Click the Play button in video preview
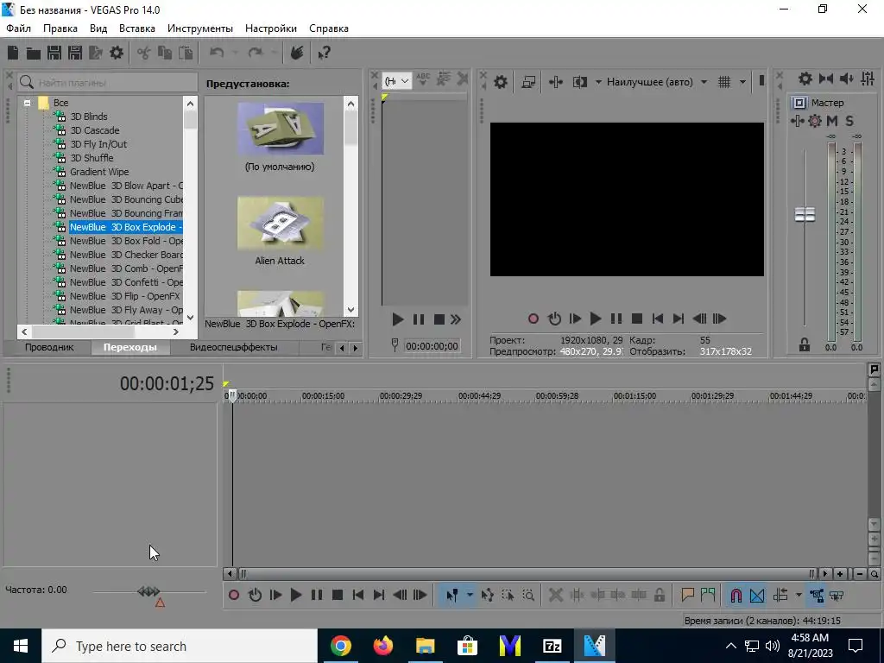 click(596, 319)
